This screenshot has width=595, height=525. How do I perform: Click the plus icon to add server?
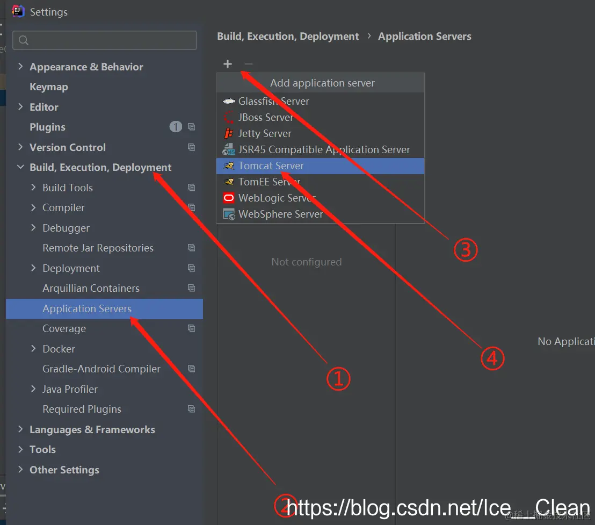(227, 64)
